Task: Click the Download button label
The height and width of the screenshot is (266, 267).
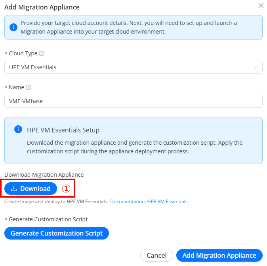Action: (x=35, y=189)
